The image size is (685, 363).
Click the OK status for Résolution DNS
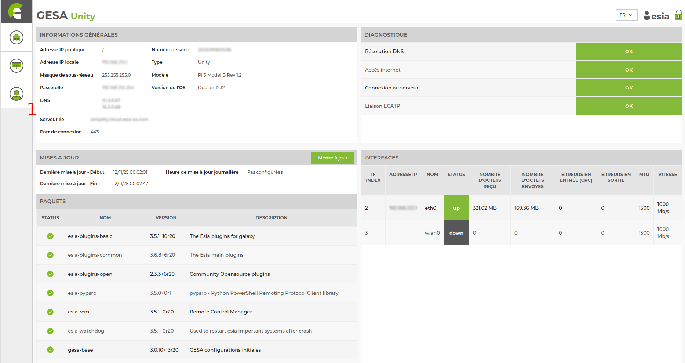click(628, 52)
